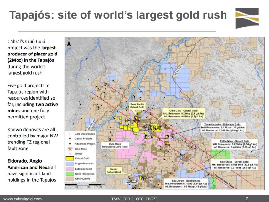269x202 pixels.
Task: Click the slide number 7 in the footer
Action: 247,199
